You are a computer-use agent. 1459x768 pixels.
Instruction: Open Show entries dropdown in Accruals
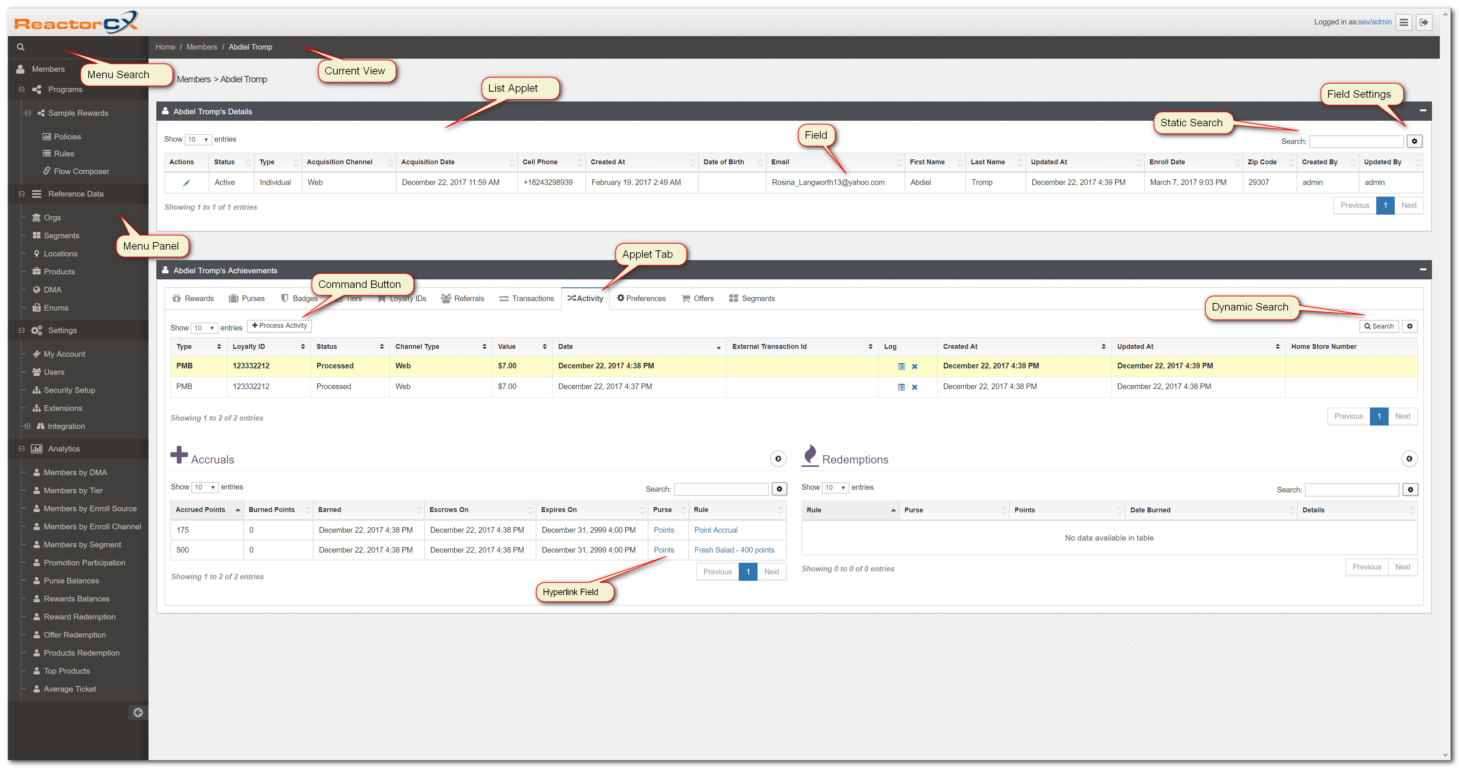(205, 487)
